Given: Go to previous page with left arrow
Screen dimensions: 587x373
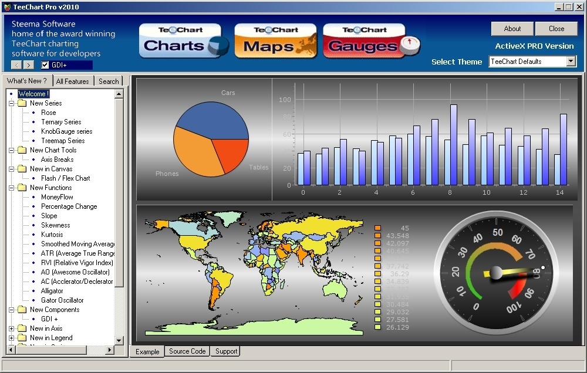Looking at the screenshot, I should coord(16,65).
